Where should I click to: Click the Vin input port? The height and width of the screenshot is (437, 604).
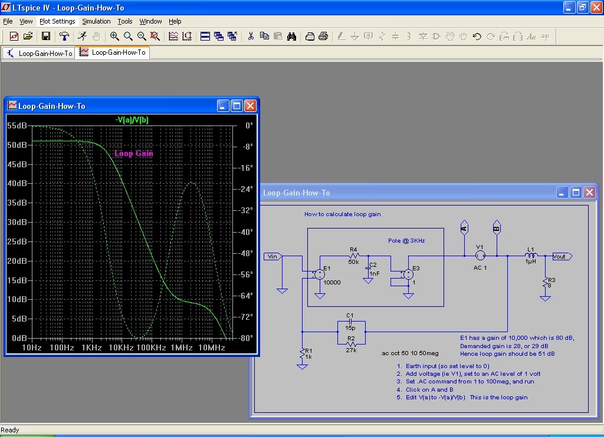tap(273, 257)
